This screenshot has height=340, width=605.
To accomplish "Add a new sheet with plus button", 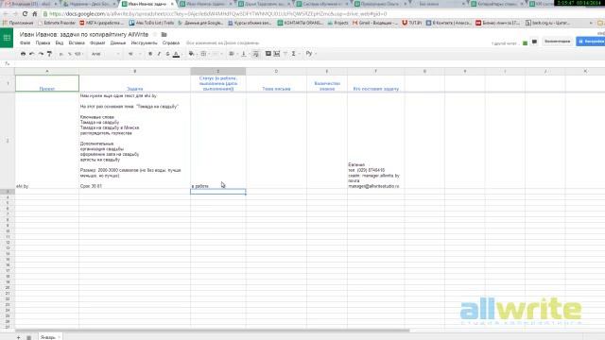I will coord(18,337).
